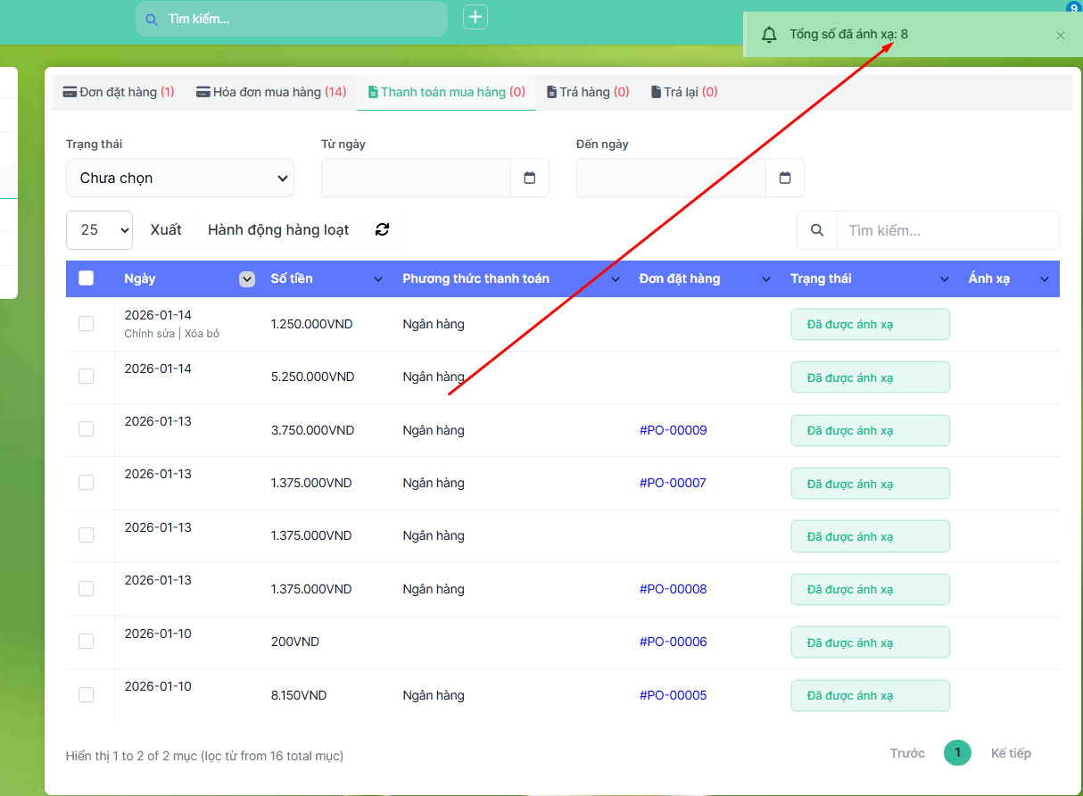1083x796 pixels.
Task: Click the plus icon beside search bar
Action: 475,17
